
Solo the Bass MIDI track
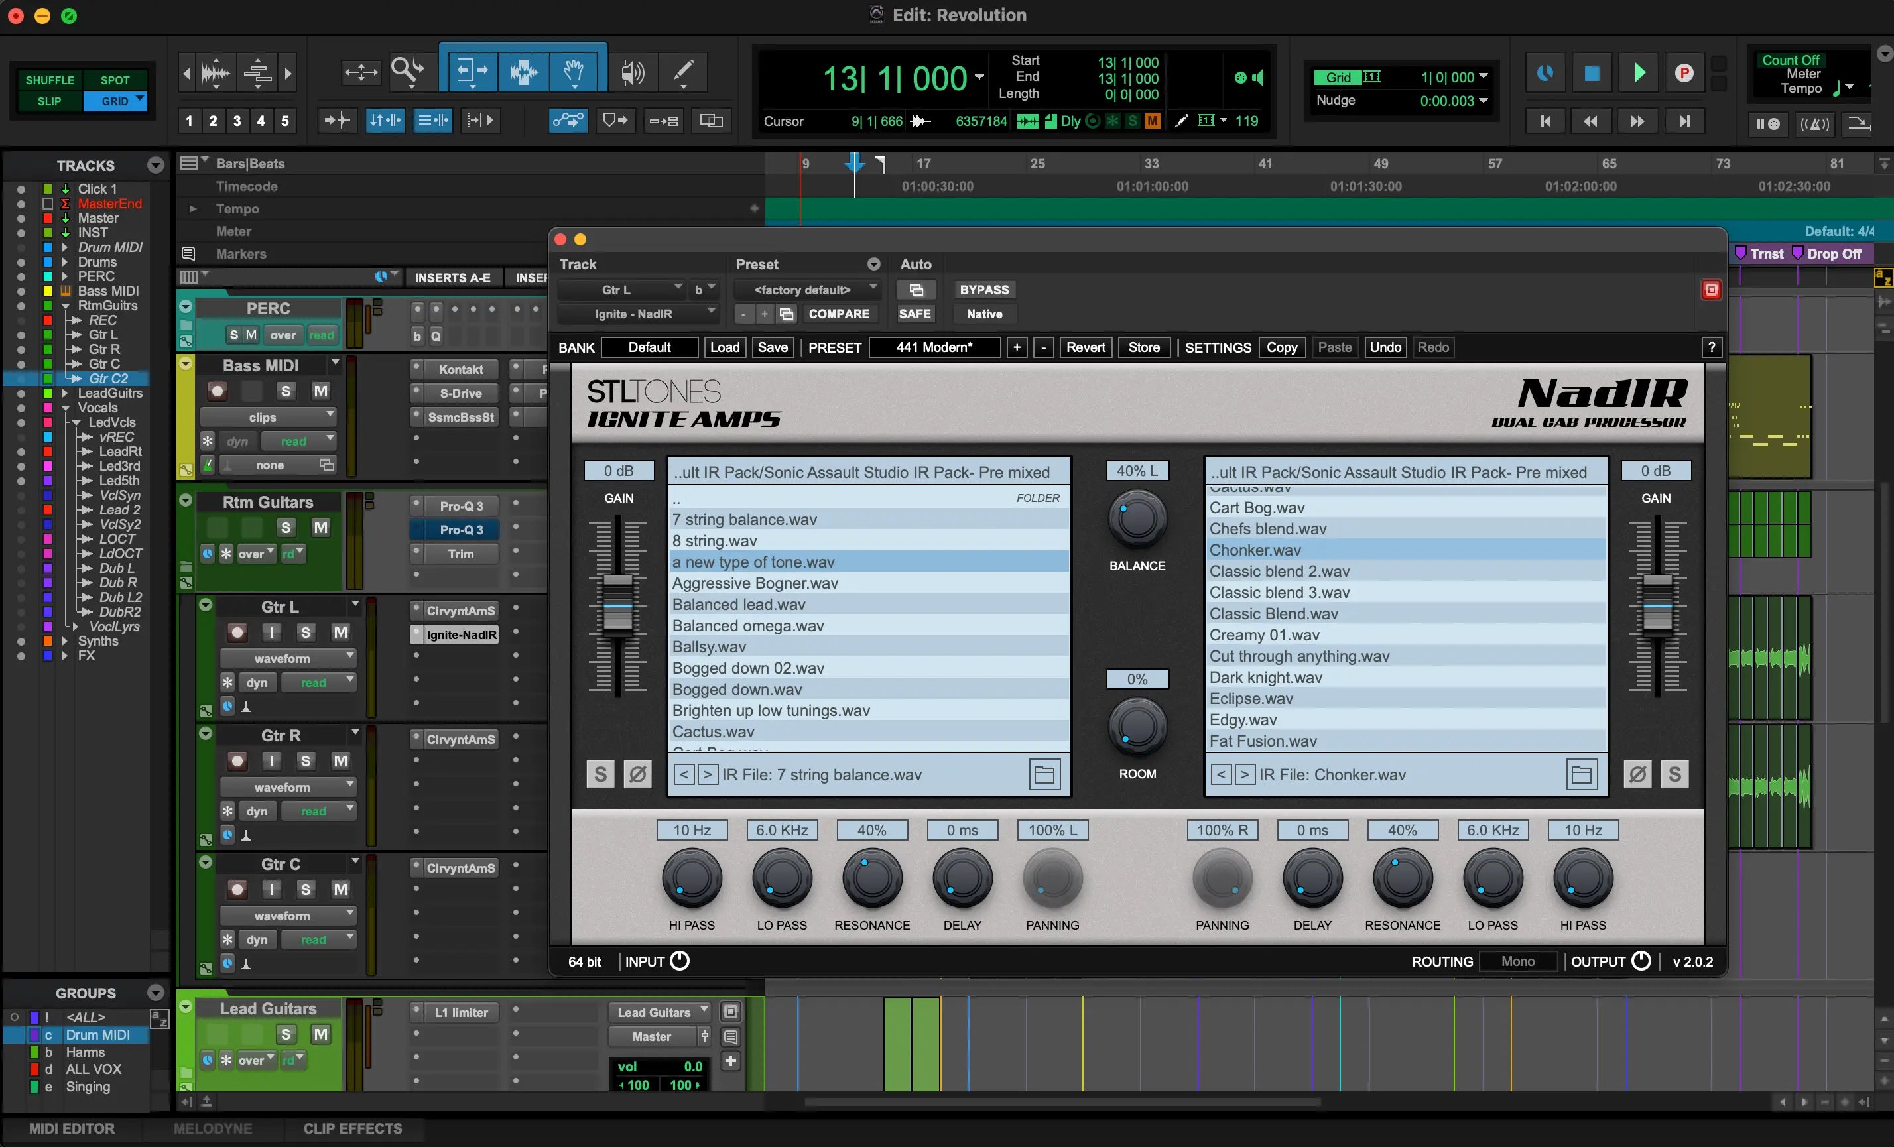tap(286, 392)
